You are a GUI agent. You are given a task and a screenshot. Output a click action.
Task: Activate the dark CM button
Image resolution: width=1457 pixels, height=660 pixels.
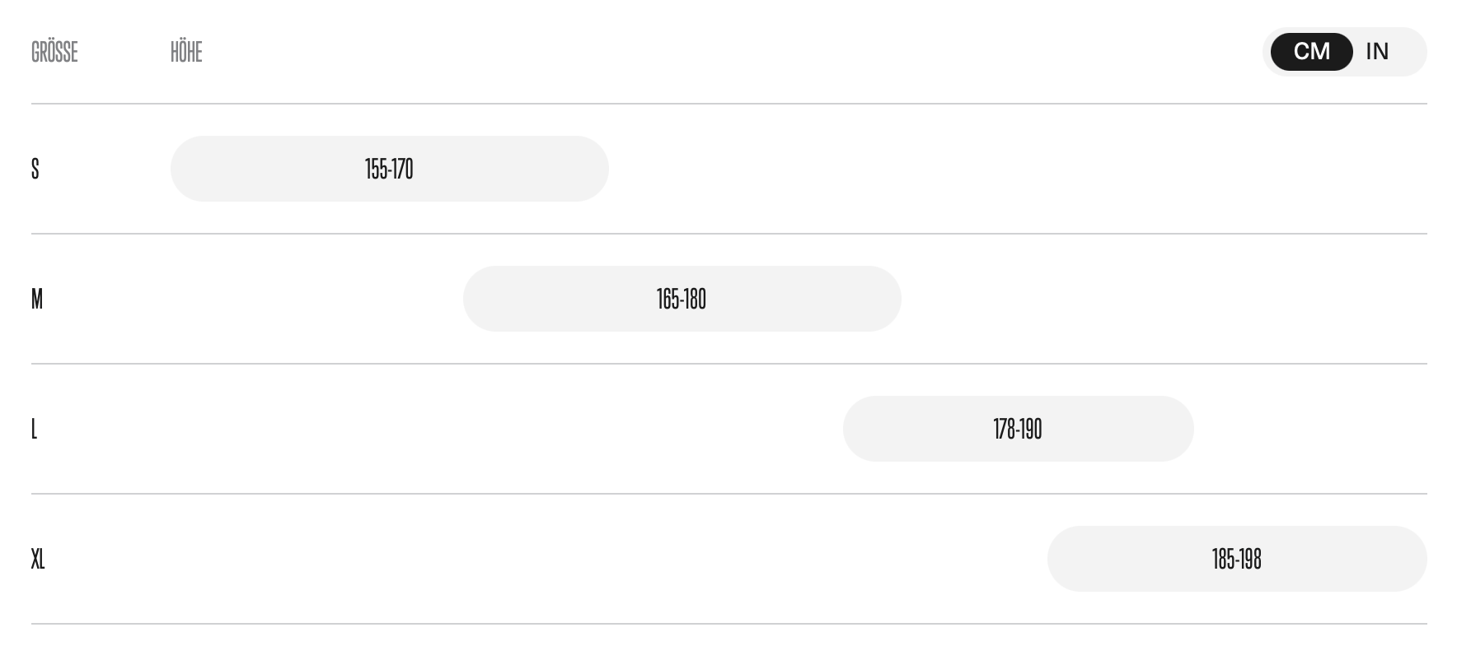[1311, 52]
